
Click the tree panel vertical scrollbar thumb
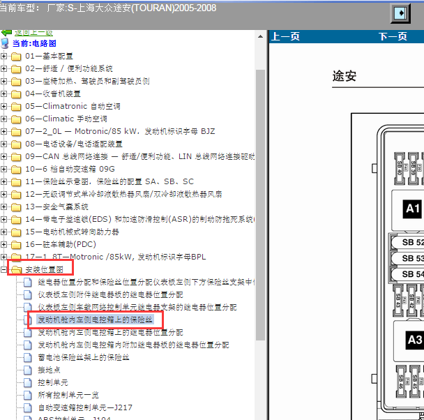pyautogui.click(x=260, y=204)
